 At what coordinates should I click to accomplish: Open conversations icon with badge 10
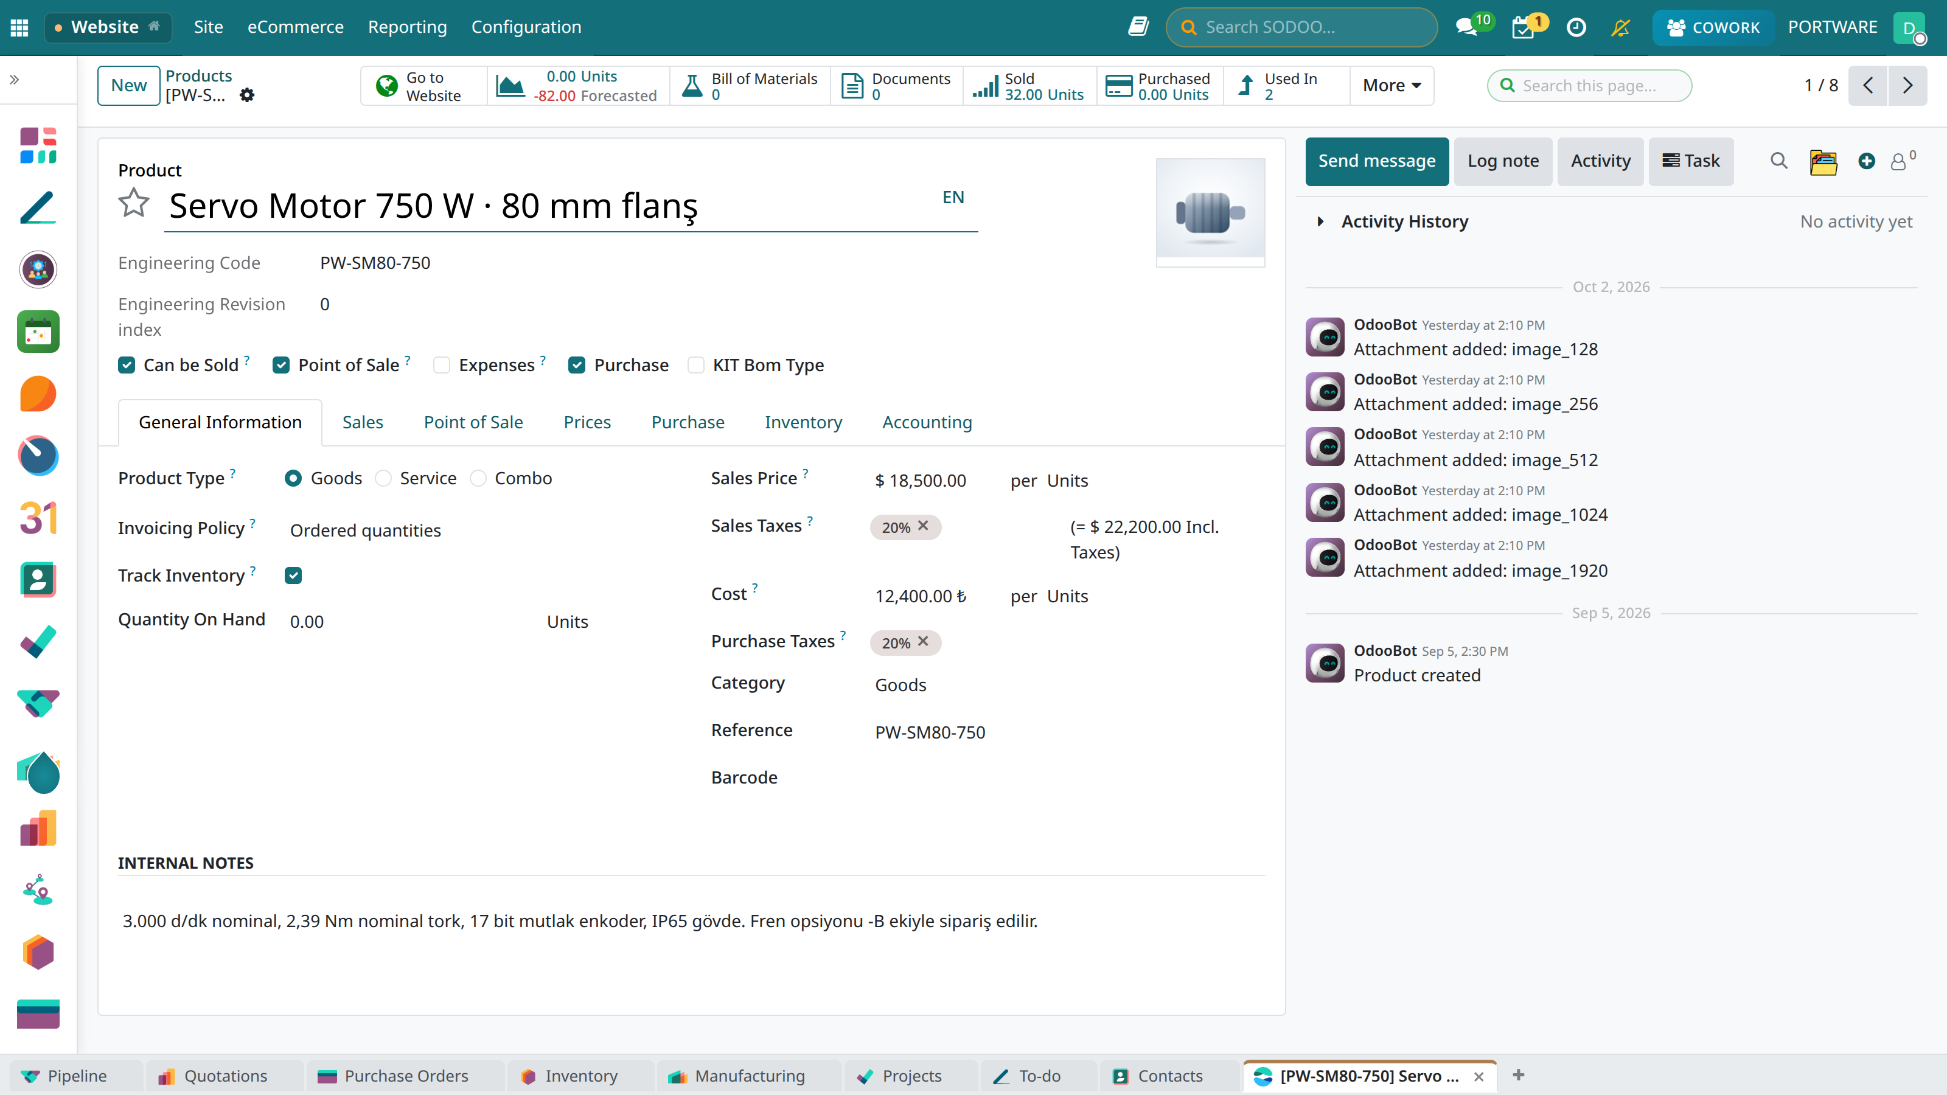1467,27
